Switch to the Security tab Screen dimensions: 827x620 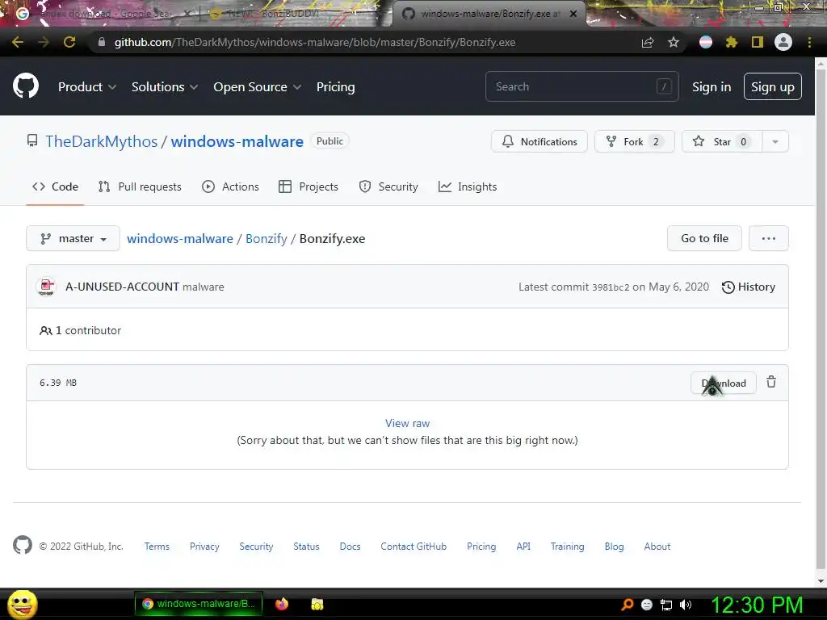[x=388, y=186]
